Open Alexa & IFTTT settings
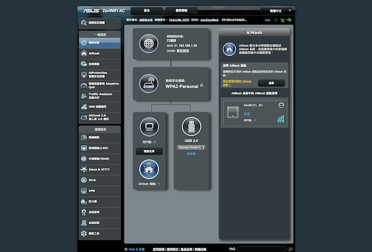This screenshot has height=252, width=372. [100, 169]
